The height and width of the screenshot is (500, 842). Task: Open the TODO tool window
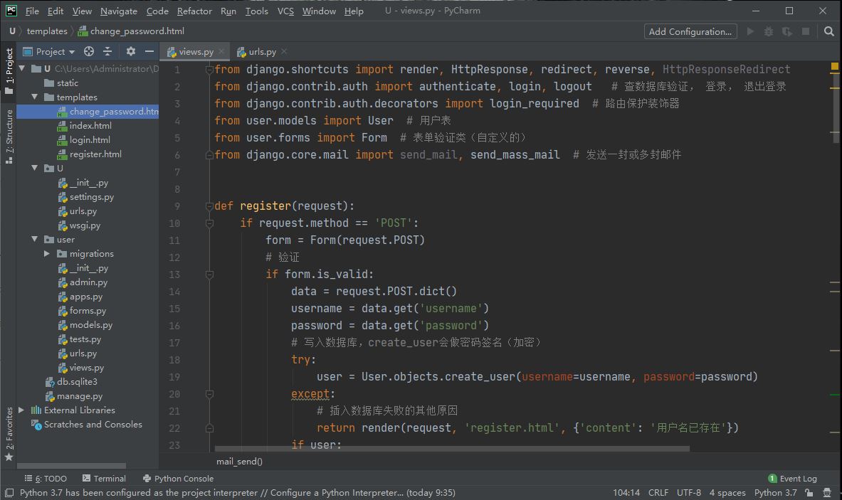coord(46,479)
